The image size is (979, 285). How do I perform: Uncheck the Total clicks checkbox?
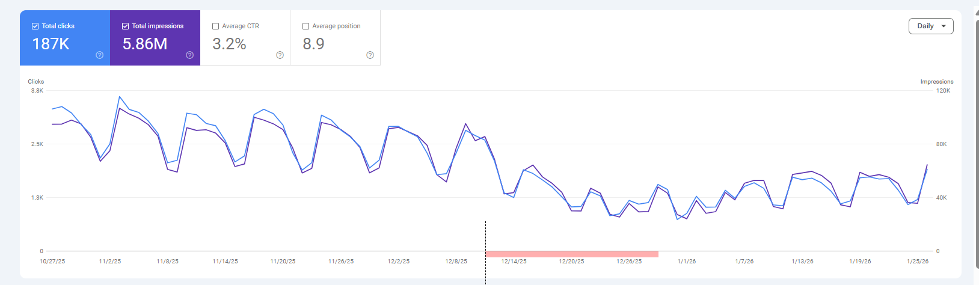click(x=35, y=26)
